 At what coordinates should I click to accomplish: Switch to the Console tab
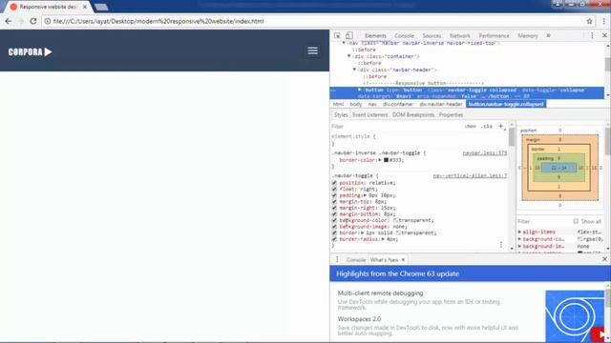click(404, 35)
